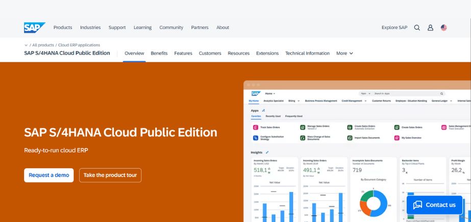The image size is (471, 222).
Task: Select the Frequently Used tab in preview
Action: click(294, 116)
